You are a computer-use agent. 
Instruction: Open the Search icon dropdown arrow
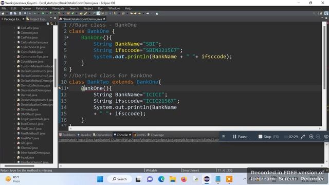89,13
